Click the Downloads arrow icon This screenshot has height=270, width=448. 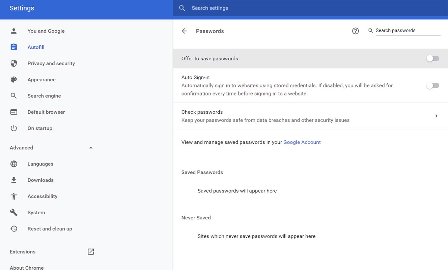point(13,180)
